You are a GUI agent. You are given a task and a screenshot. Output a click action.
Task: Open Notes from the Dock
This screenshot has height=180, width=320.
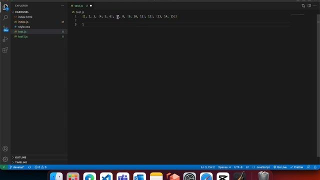156,176
